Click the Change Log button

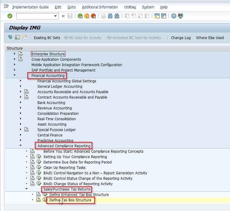(x=181, y=38)
